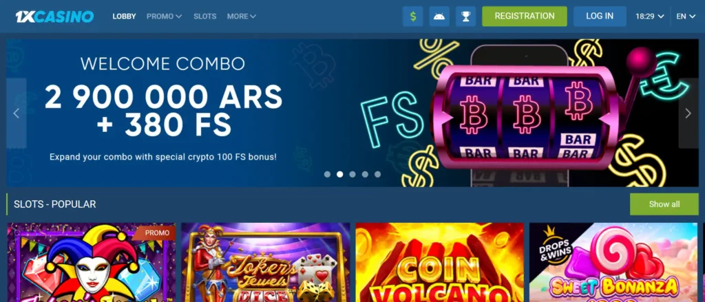Viewport: 705px width, 302px height.
Task: Open the Android app download icon
Action: (x=439, y=17)
